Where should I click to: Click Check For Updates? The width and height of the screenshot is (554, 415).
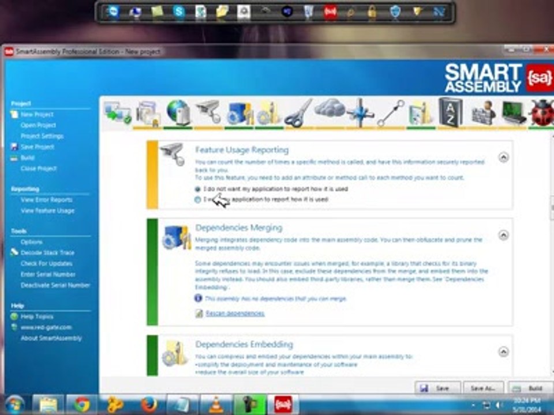46,263
